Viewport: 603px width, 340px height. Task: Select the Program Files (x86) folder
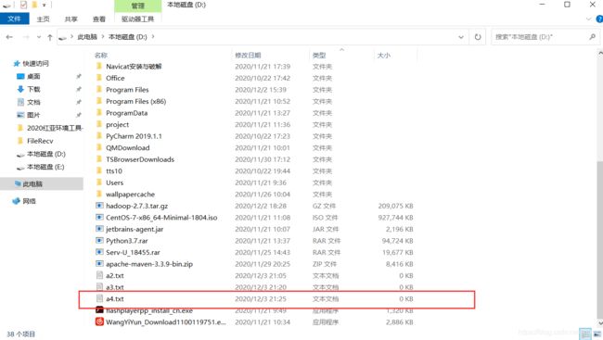[136, 101]
